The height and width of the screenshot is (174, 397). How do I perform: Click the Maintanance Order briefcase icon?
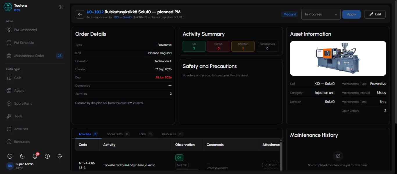pyautogui.click(x=9, y=56)
